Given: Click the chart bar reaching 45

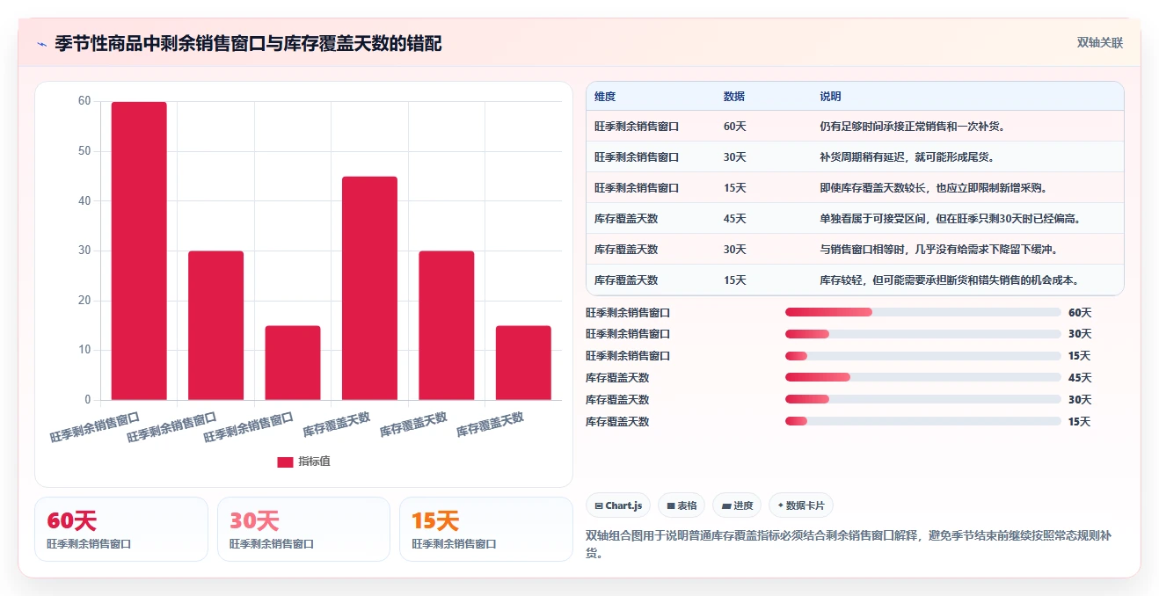Looking at the screenshot, I should pos(369,288).
